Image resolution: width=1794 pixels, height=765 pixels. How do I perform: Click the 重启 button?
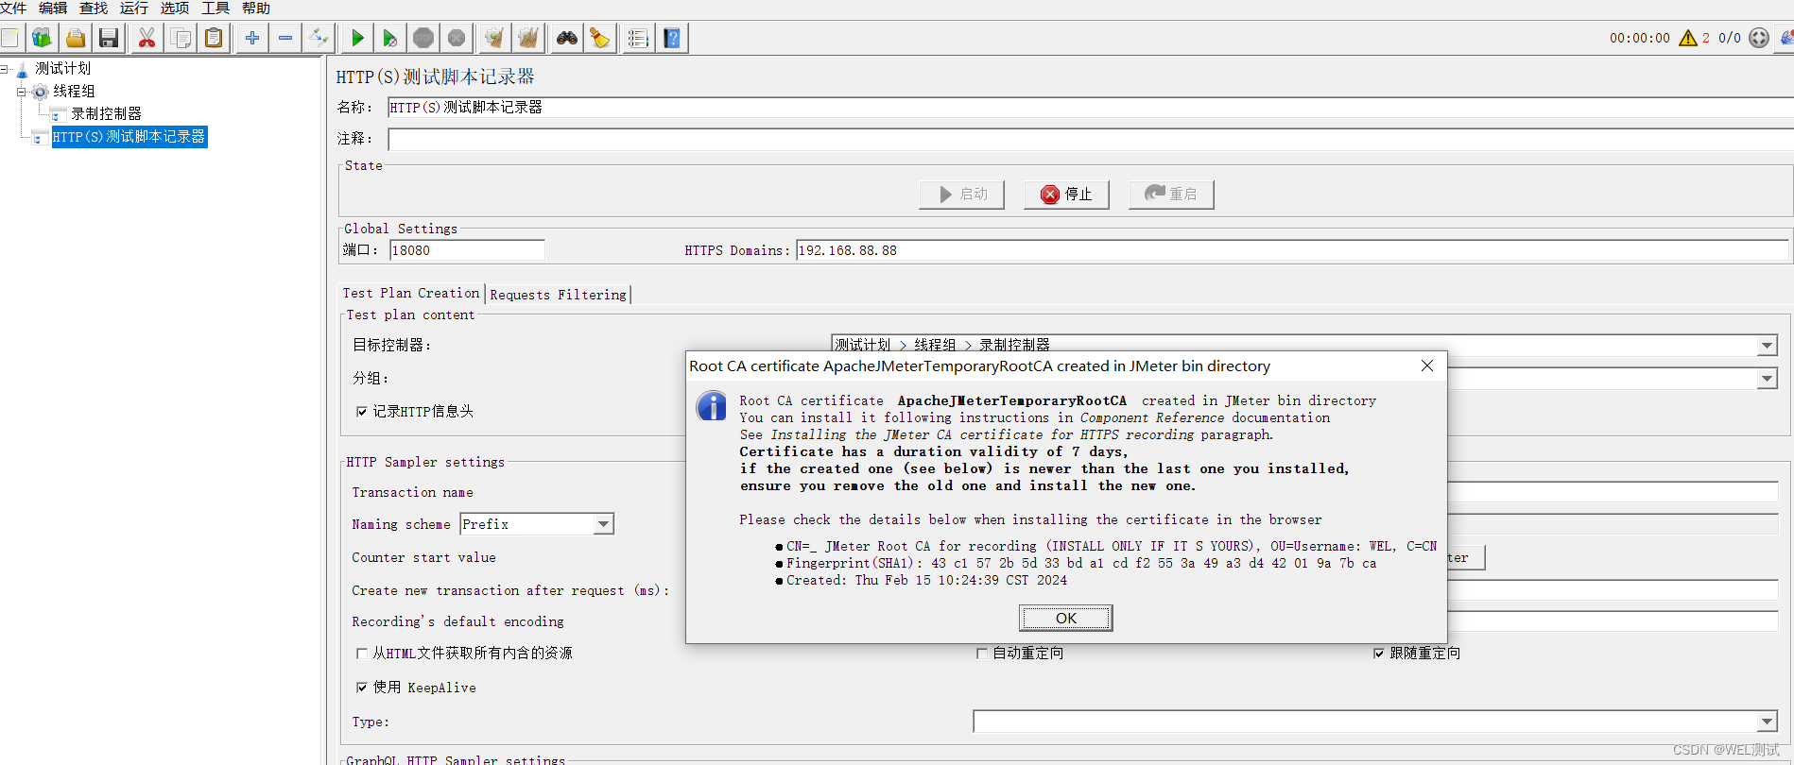point(1171,194)
